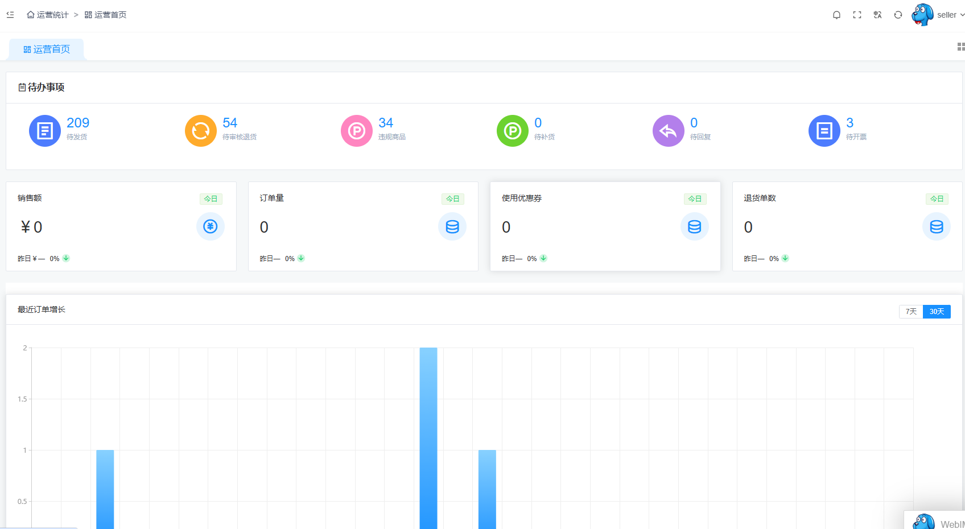This screenshot has width=965, height=529.
Task: Open the tab options grid menu
Action: (960, 47)
